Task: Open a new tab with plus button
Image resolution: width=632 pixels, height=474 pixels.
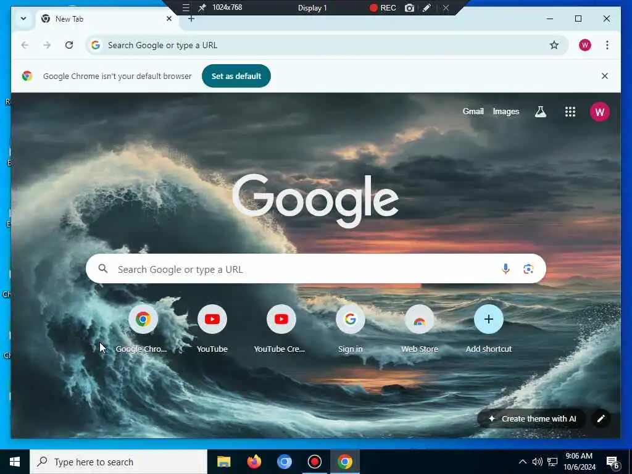Action: (191, 19)
